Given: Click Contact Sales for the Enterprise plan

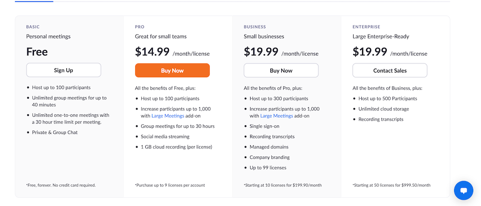Looking at the screenshot, I should coord(390,71).
